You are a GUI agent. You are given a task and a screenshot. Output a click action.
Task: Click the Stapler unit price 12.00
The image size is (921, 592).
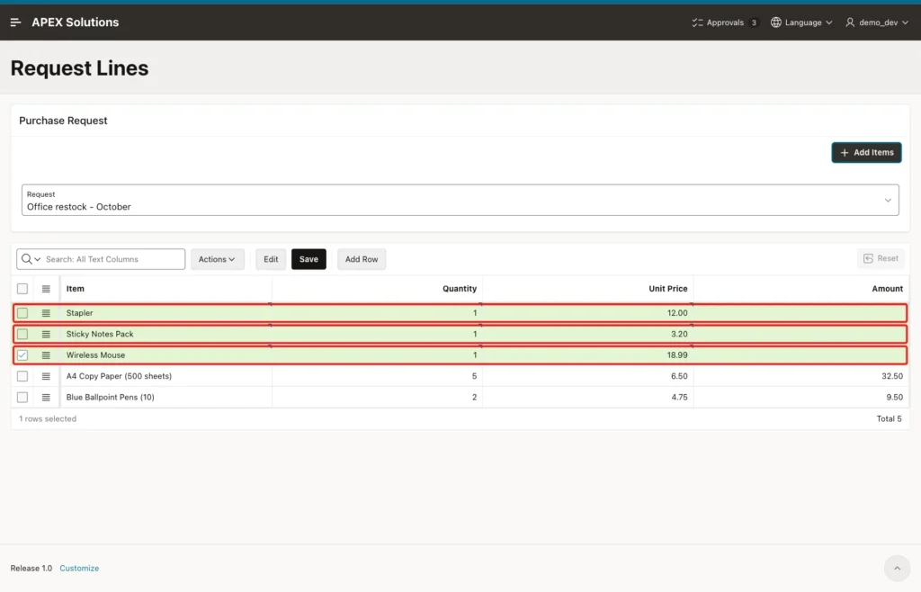677,313
